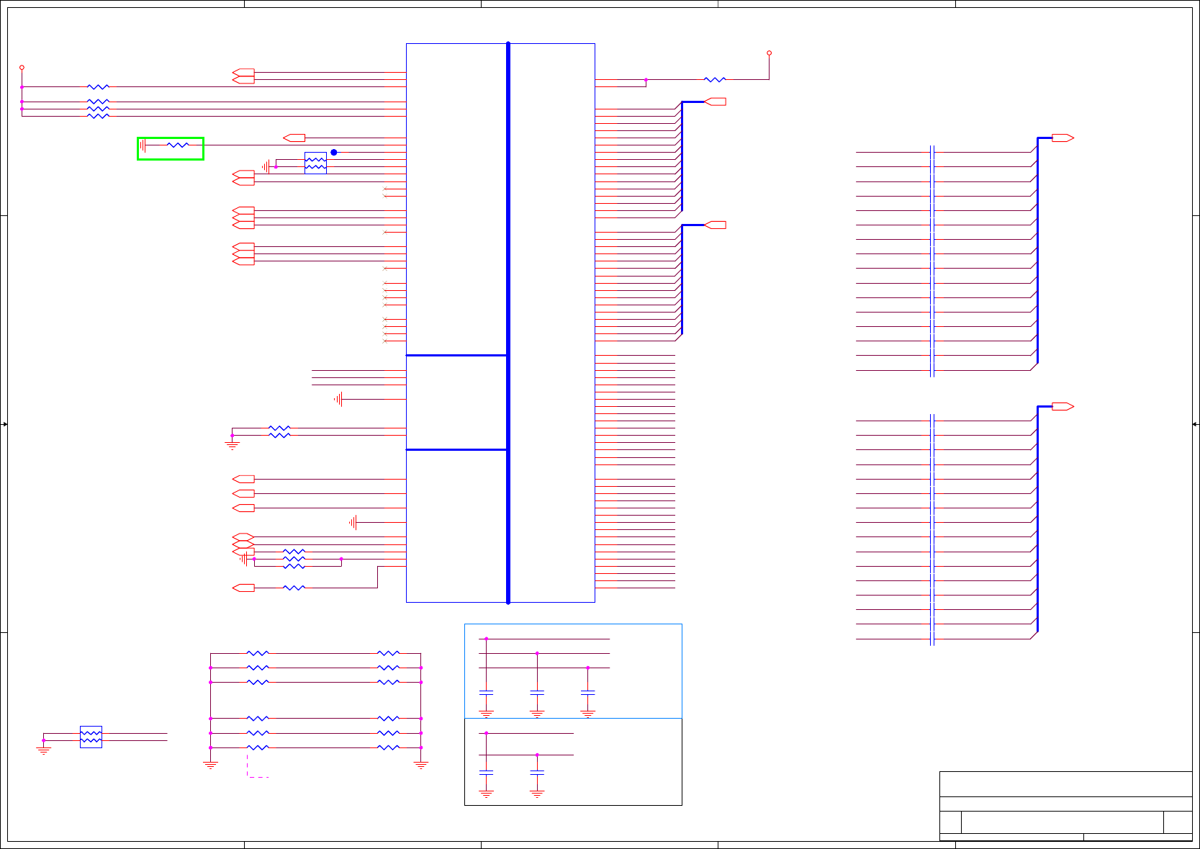Select the resistor wired to the top-right power terminal
The height and width of the screenshot is (849, 1200).
point(715,80)
